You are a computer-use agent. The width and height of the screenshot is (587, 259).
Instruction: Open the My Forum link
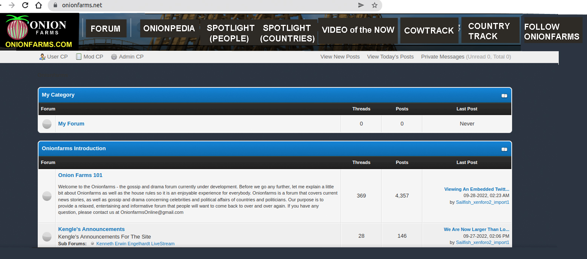71,123
